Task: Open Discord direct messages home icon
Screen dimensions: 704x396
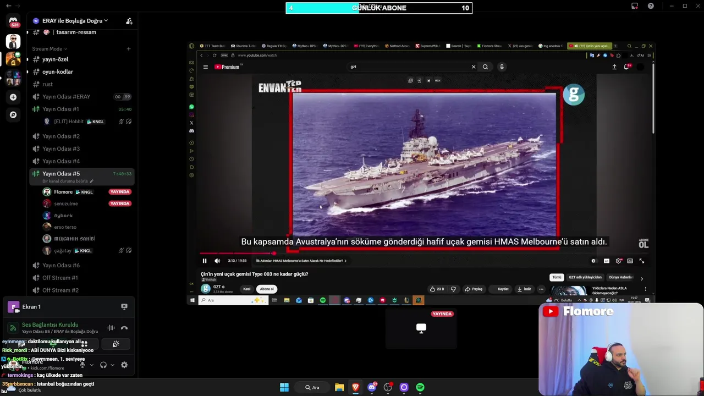Action: point(13,21)
